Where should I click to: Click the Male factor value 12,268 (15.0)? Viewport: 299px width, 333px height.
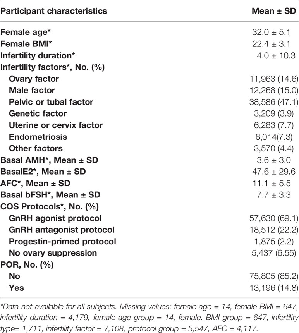pos(274,91)
